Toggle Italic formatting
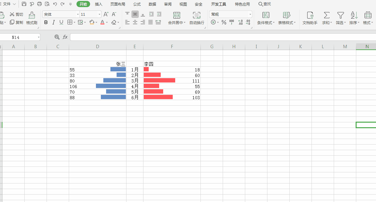 (x=53, y=22)
